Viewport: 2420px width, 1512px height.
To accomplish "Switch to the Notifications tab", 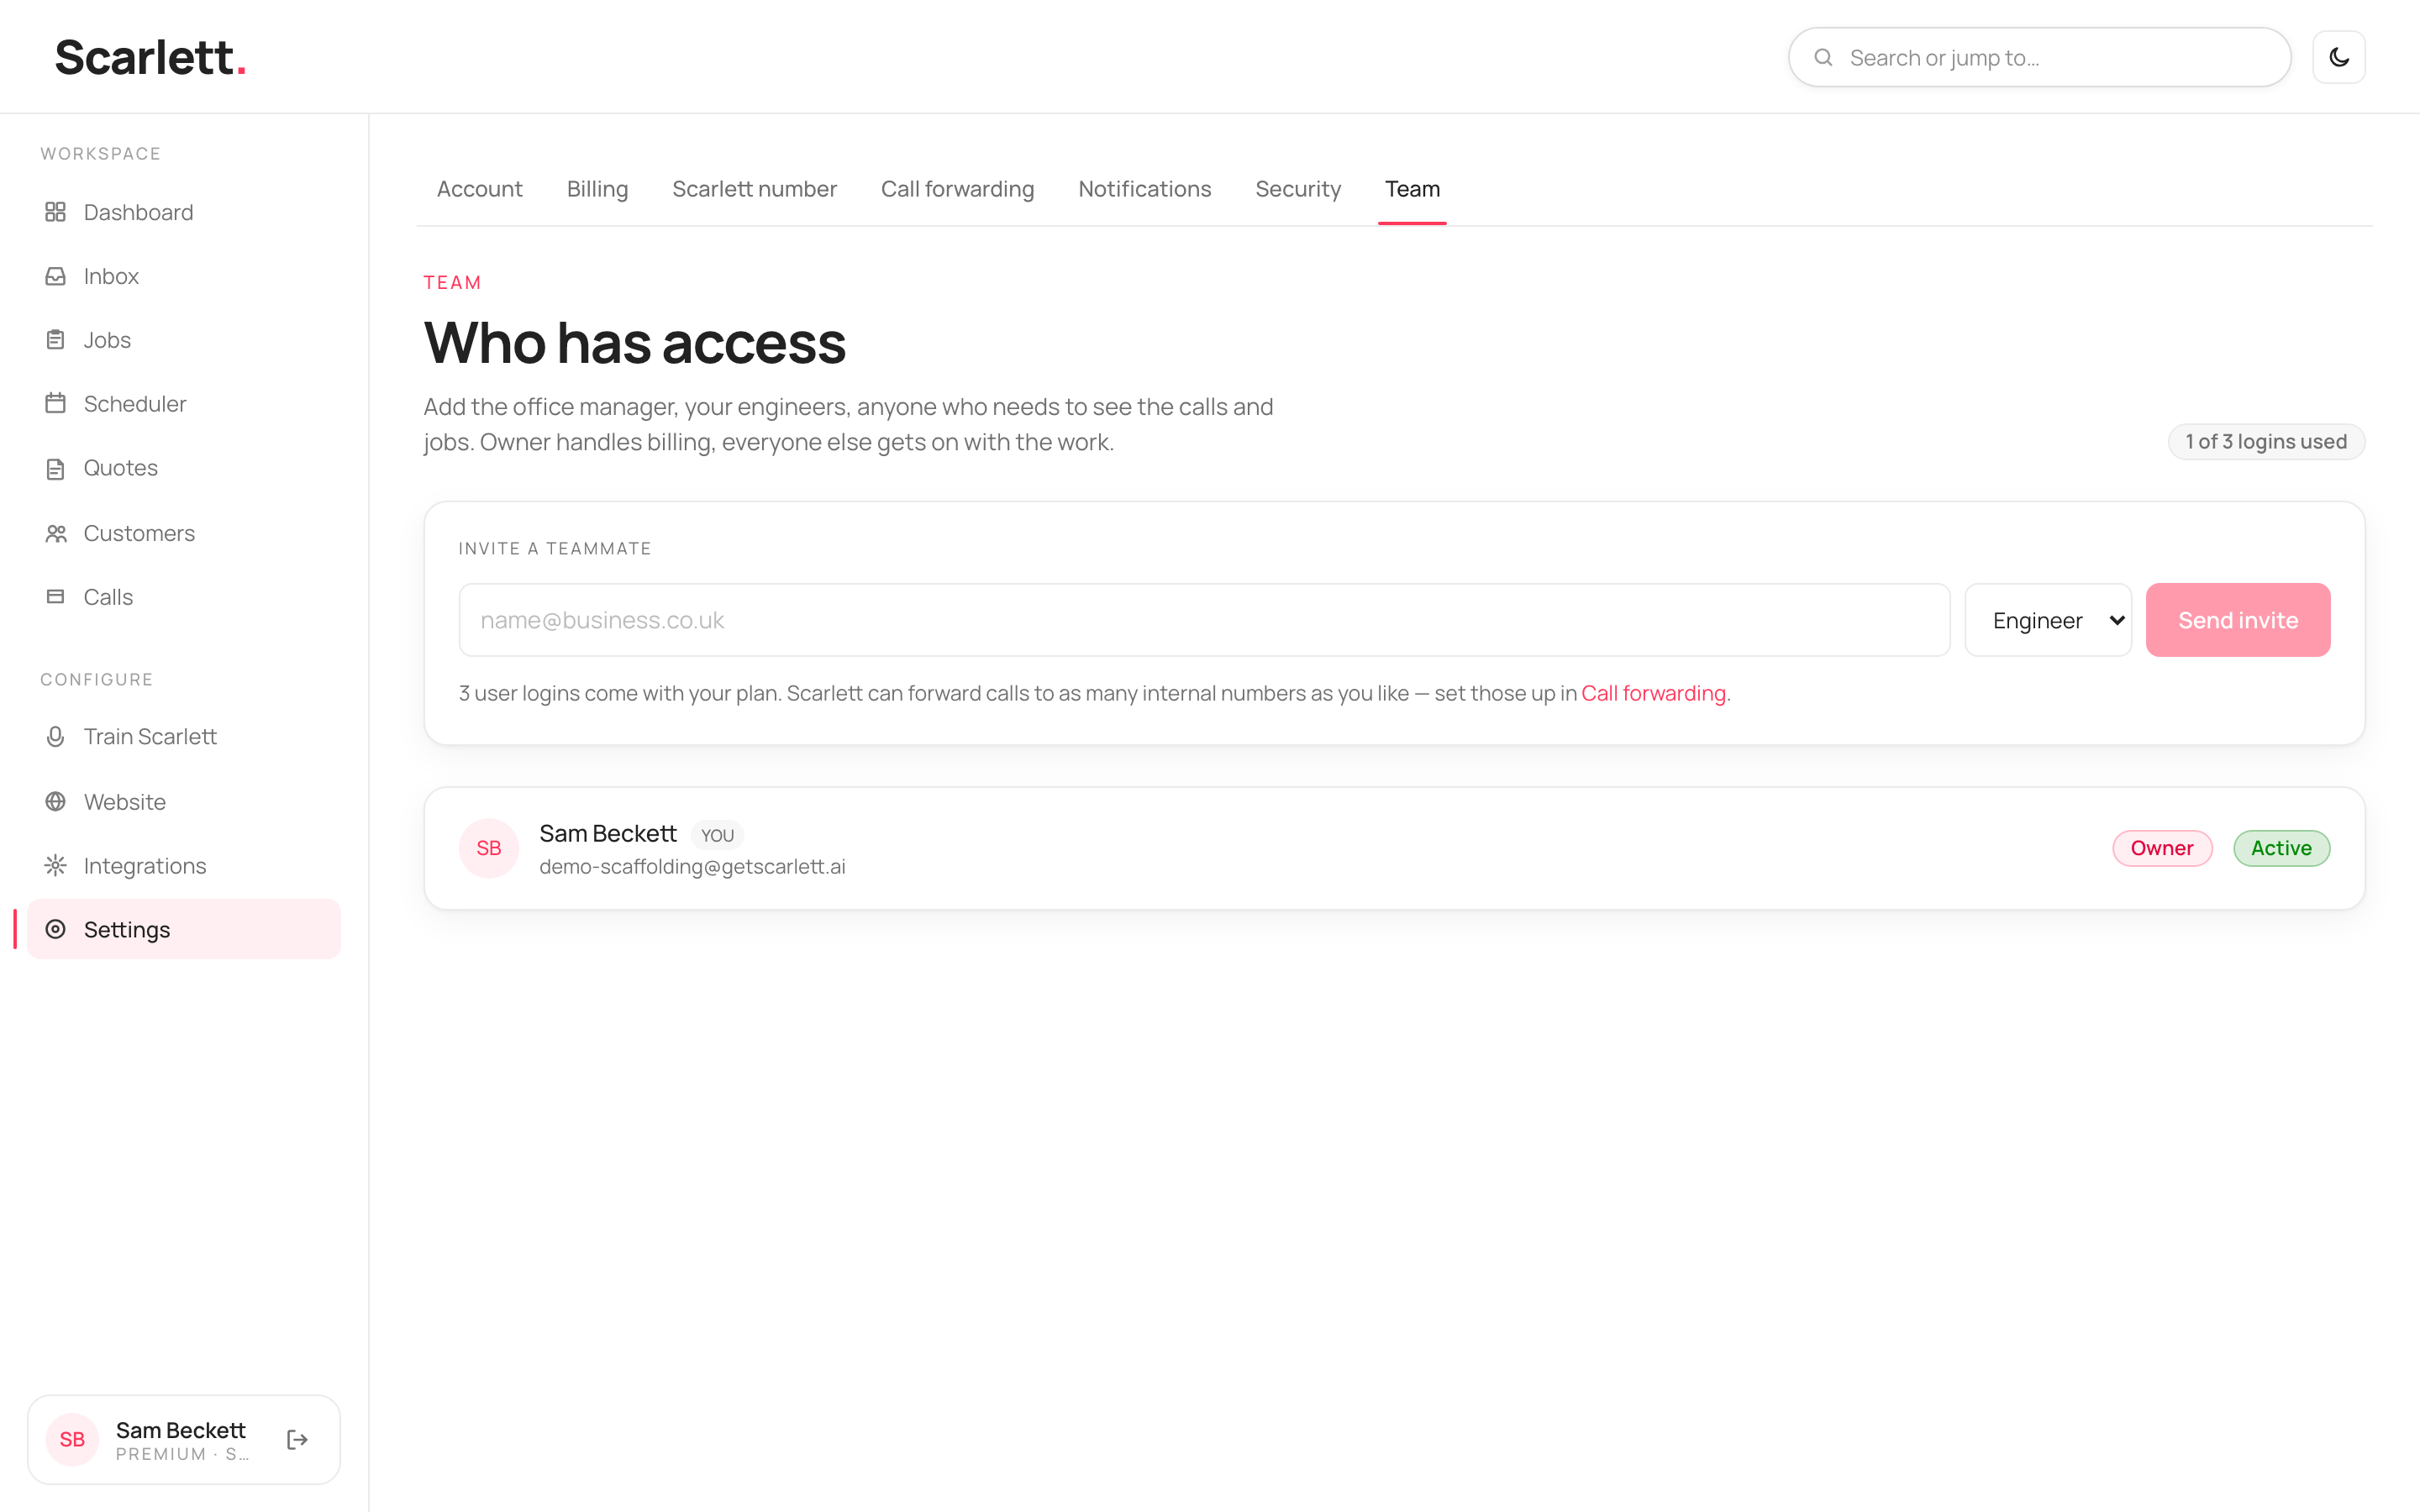I will pos(1144,189).
